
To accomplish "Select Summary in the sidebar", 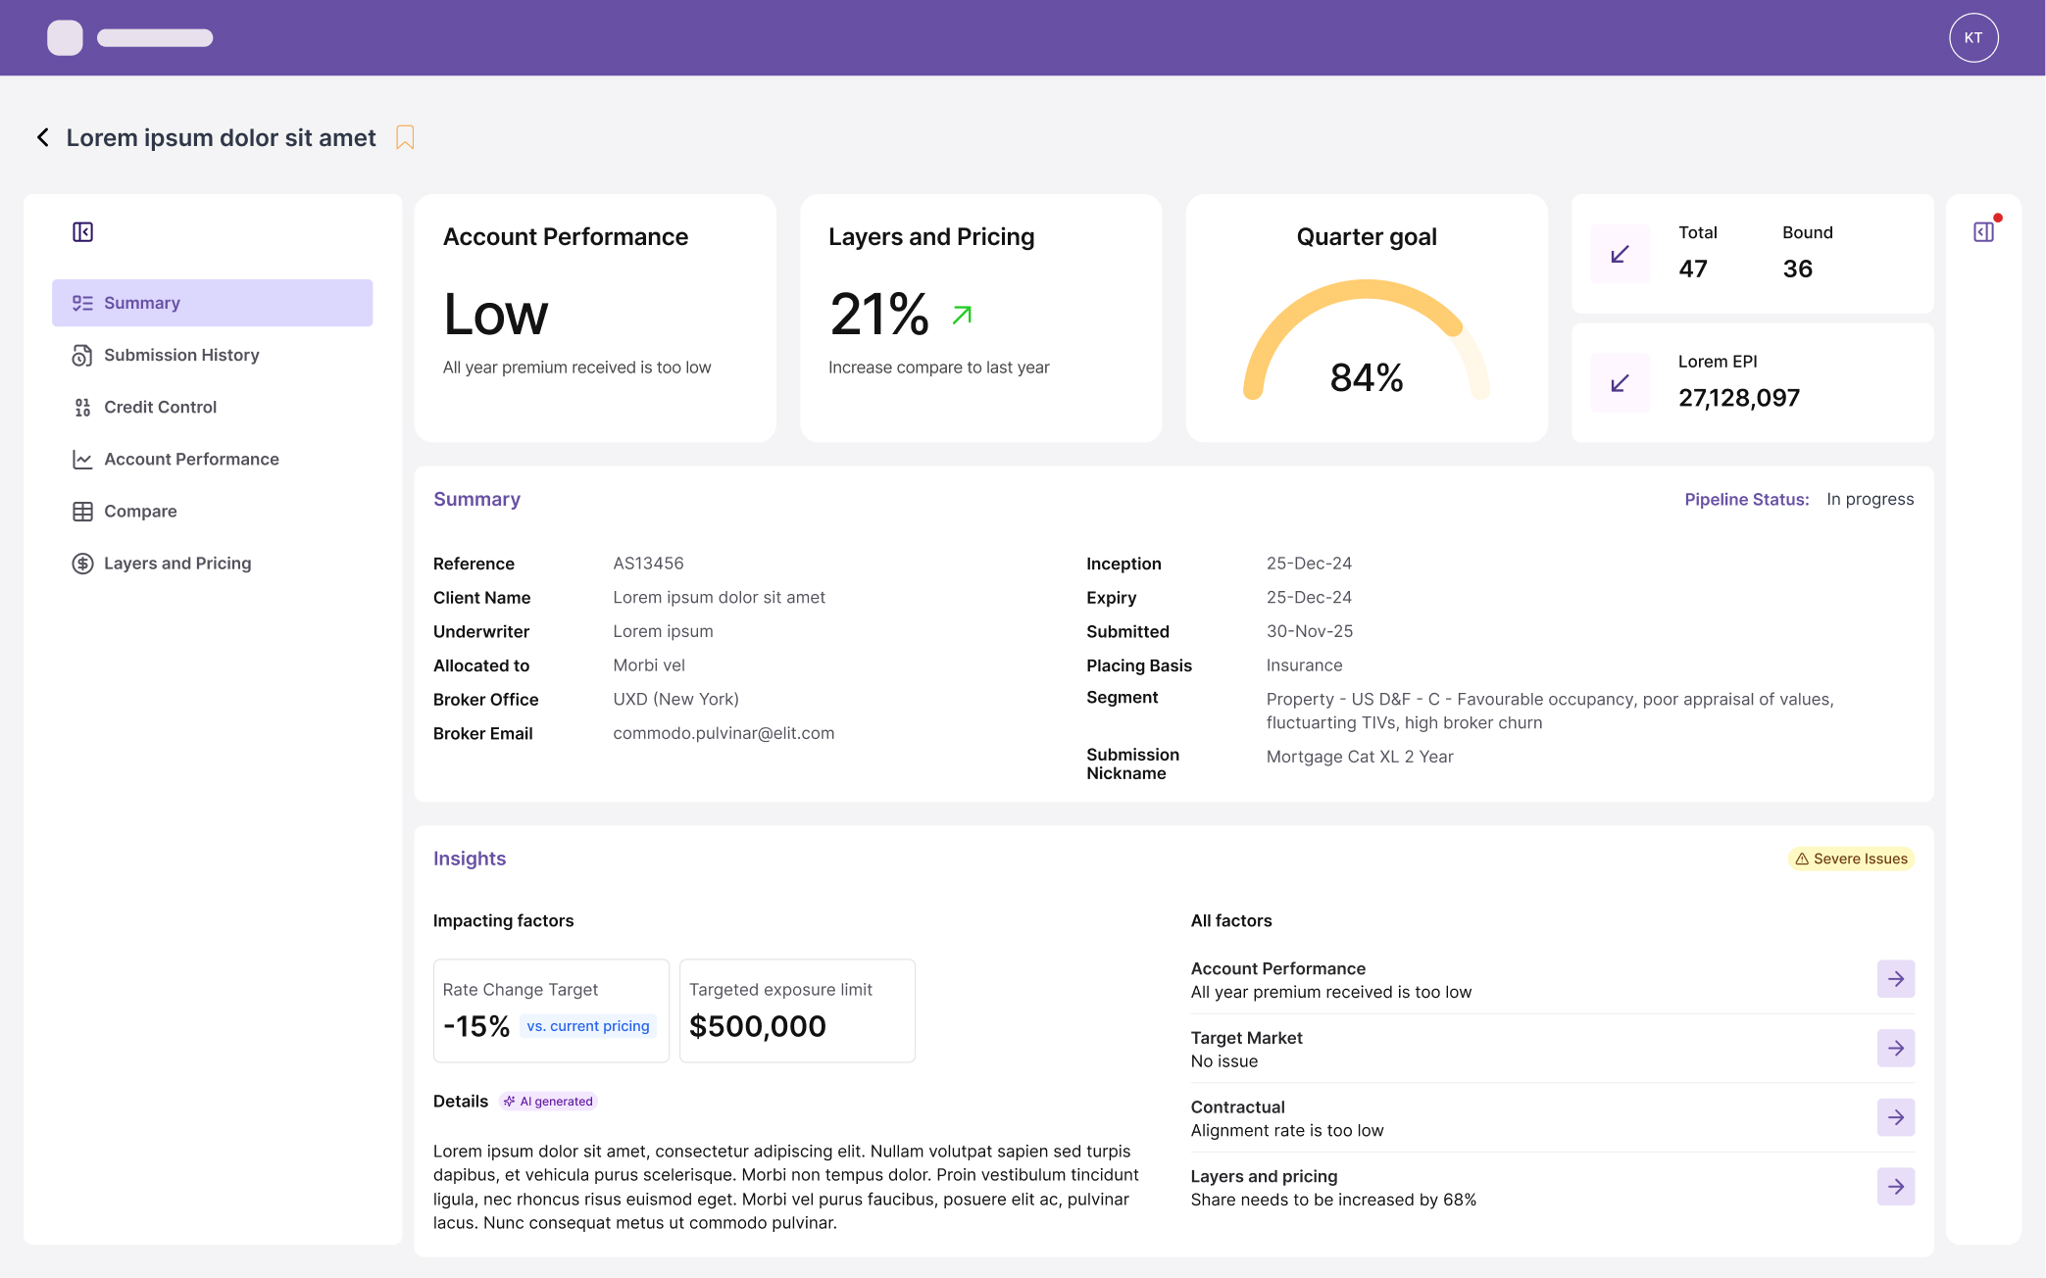I will point(212,303).
